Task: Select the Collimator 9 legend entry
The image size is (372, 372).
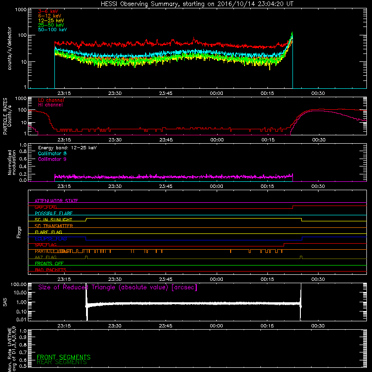Action: 52,159
